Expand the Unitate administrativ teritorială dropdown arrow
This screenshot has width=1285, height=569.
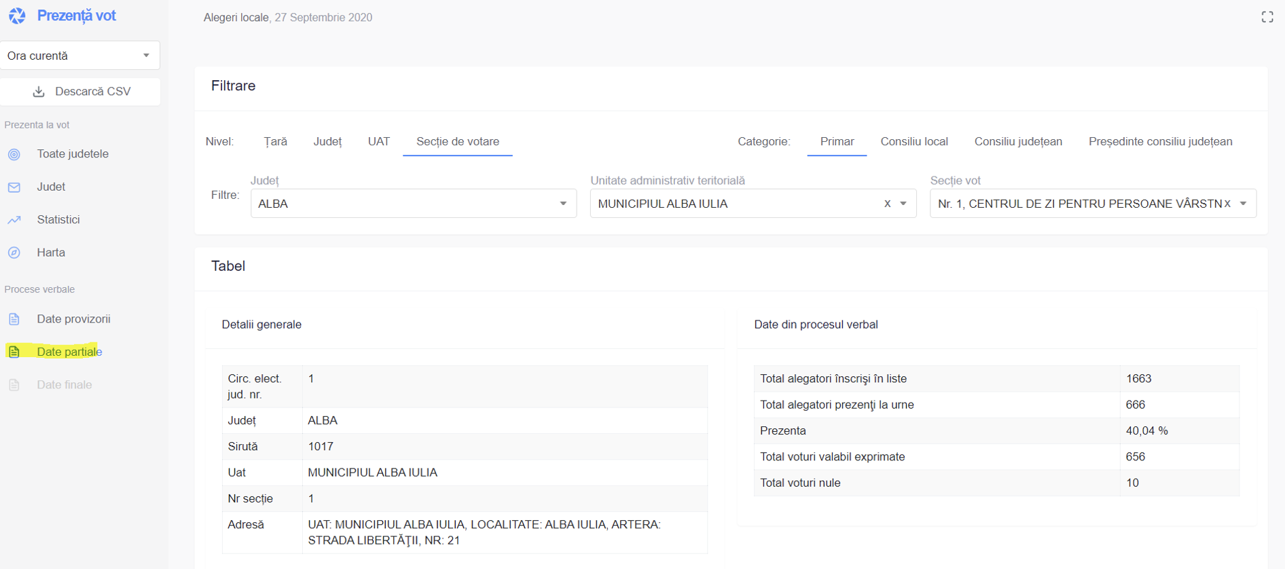[903, 204]
